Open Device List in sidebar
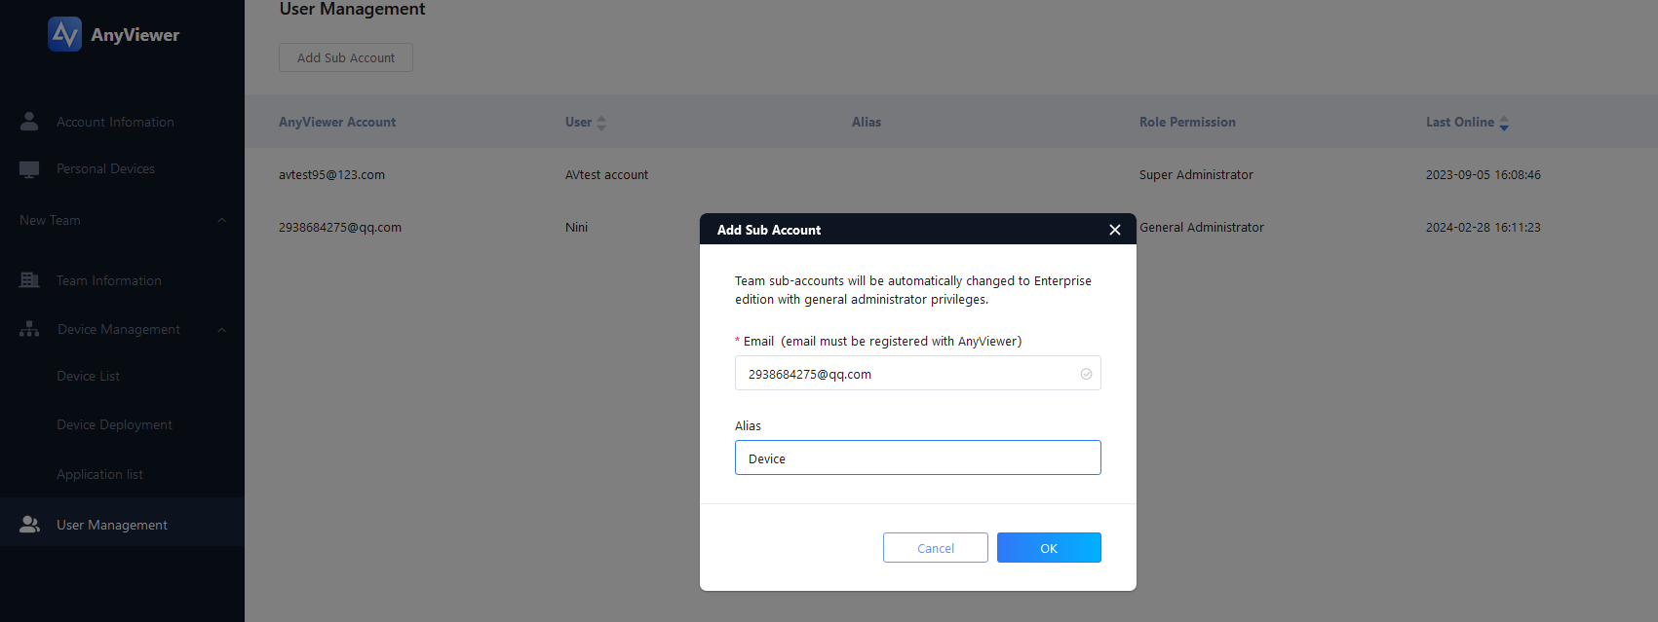The image size is (1658, 622). [x=88, y=377]
